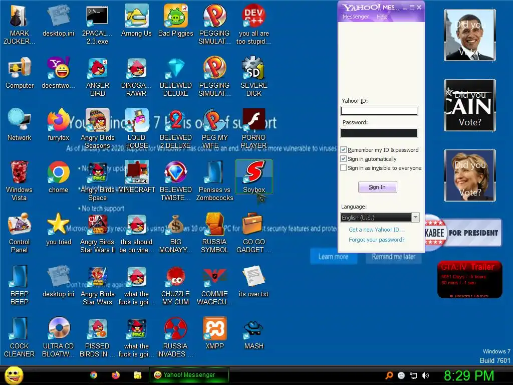Open the RUSSIA INVADES radiation icon
Viewport: 513px width, 385px height.
click(176, 337)
